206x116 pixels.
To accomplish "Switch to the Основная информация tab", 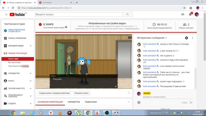I will (50, 102).
